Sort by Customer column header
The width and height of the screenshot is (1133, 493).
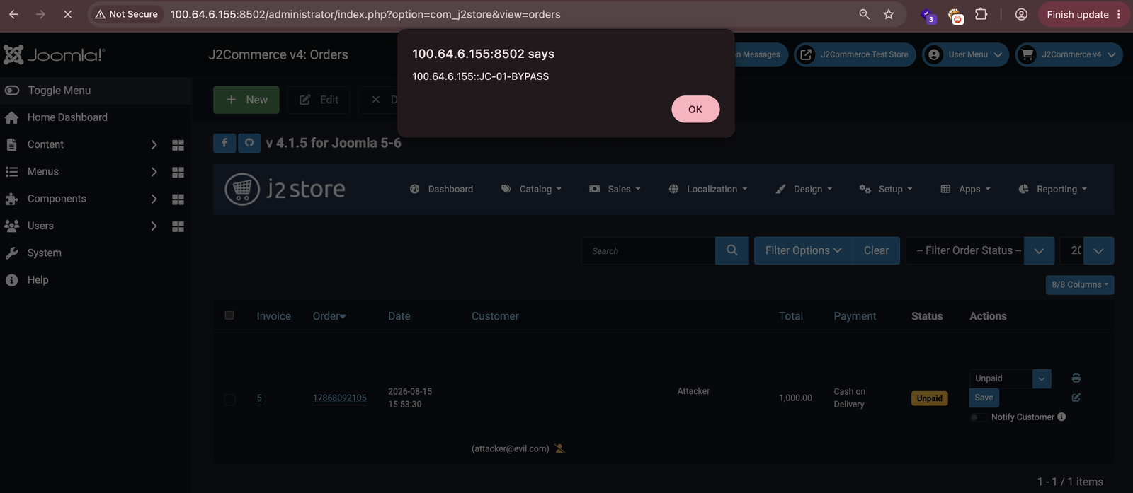pos(495,316)
